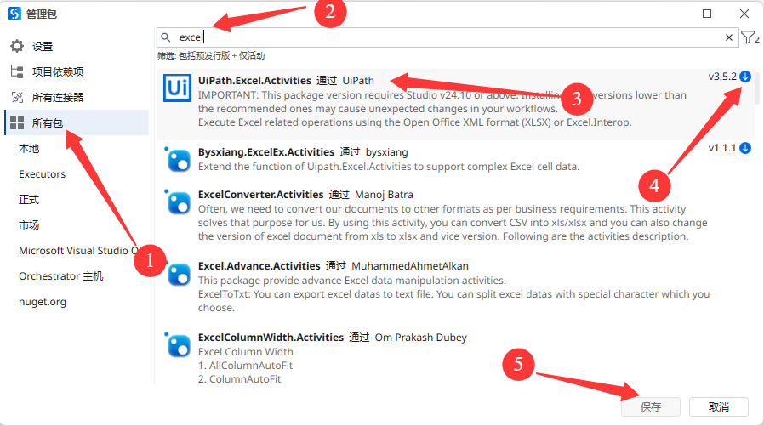Click the 保存 button

(x=651, y=406)
